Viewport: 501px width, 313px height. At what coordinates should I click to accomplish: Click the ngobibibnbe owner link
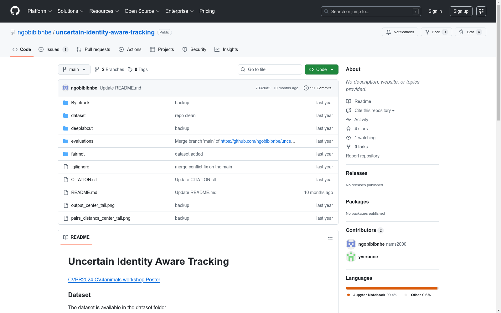(x=34, y=32)
